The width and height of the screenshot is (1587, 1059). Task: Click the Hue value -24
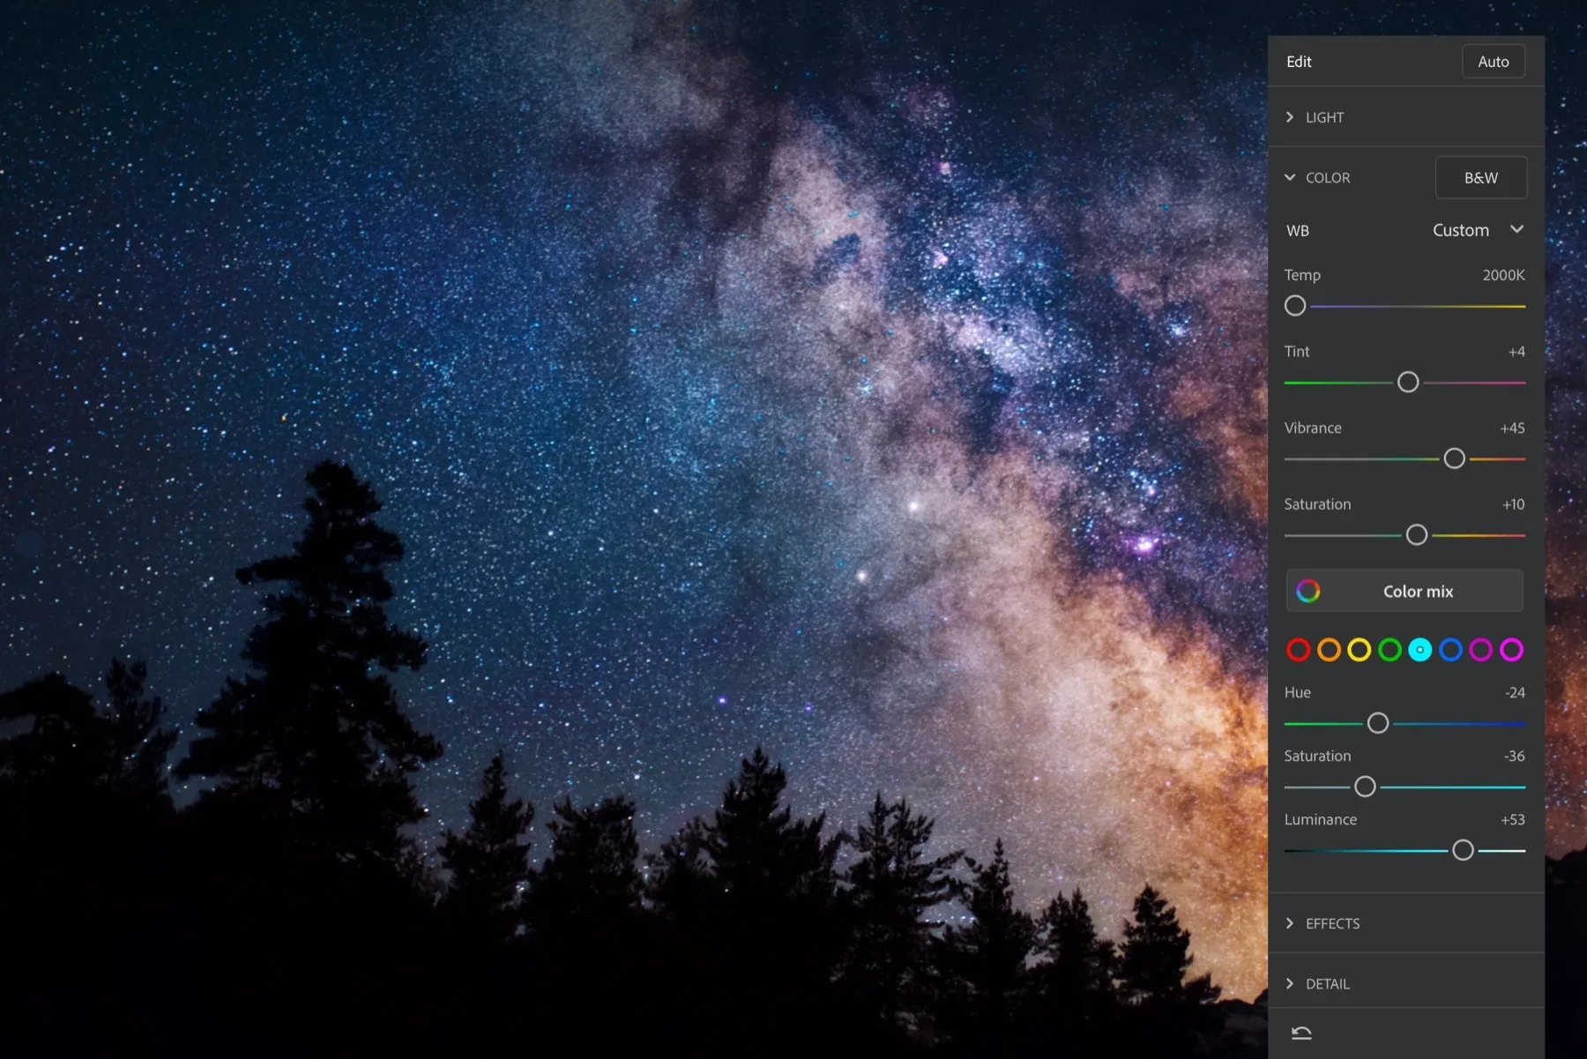1515,693
